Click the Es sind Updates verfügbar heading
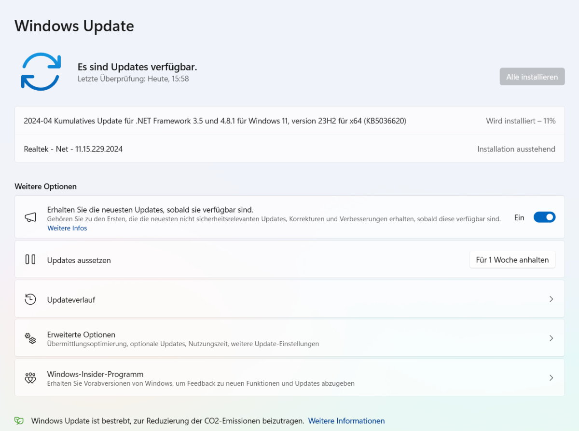579x431 pixels. pyautogui.click(x=138, y=67)
